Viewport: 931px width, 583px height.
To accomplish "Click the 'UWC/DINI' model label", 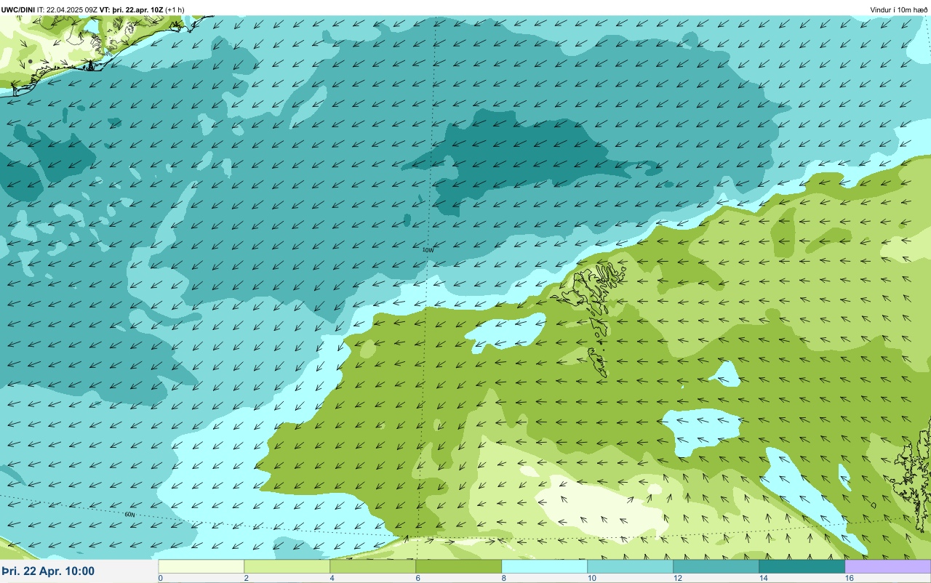I will tap(18, 10).
